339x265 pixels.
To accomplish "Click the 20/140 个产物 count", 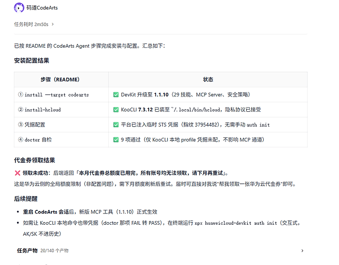I will click(54, 251).
